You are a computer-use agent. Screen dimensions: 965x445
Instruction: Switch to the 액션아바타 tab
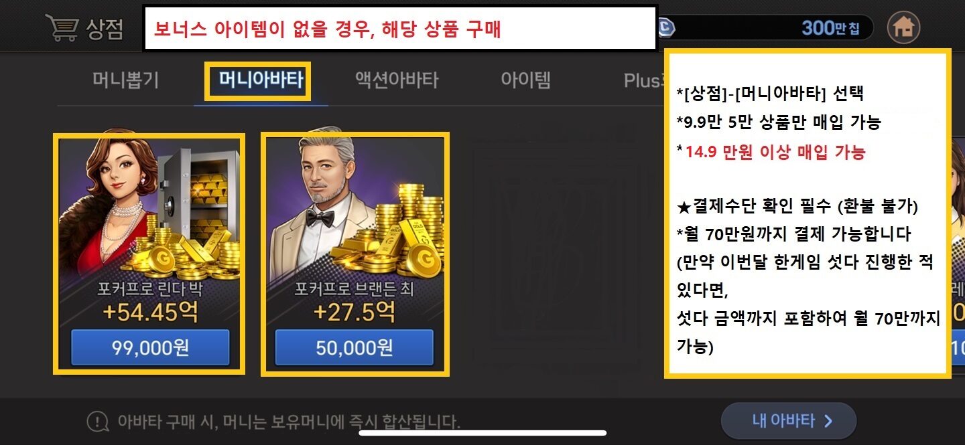(397, 80)
